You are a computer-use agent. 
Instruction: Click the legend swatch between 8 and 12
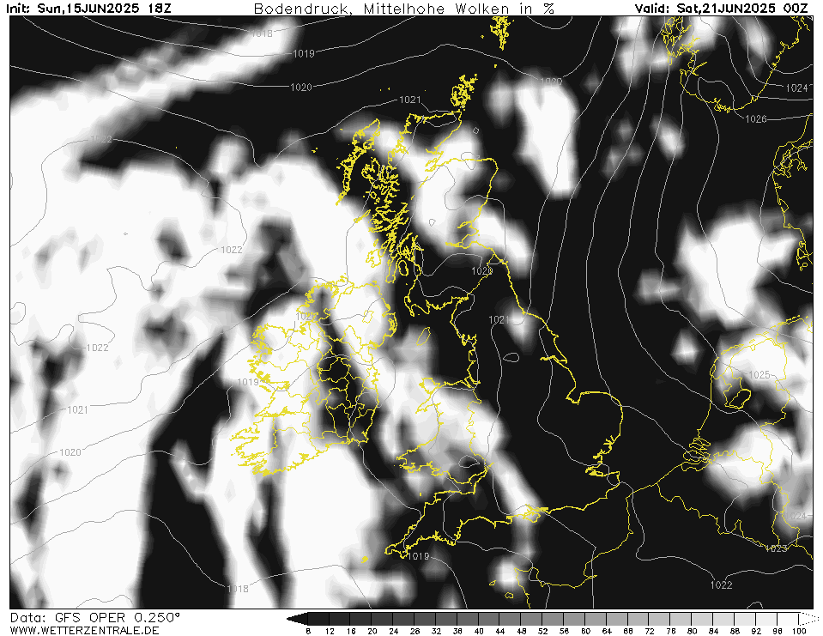point(318,619)
